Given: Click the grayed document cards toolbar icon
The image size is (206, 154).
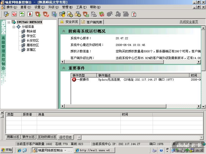Looking at the screenshot, I should [94, 14].
